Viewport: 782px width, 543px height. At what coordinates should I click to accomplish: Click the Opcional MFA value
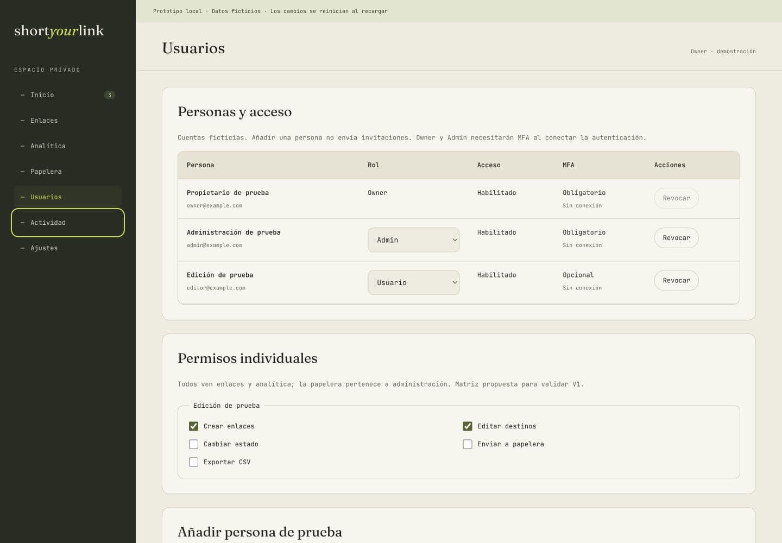(x=578, y=275)
